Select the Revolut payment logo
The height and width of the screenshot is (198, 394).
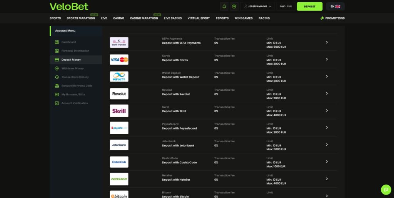pyautogui.click(x=119, y=94)
